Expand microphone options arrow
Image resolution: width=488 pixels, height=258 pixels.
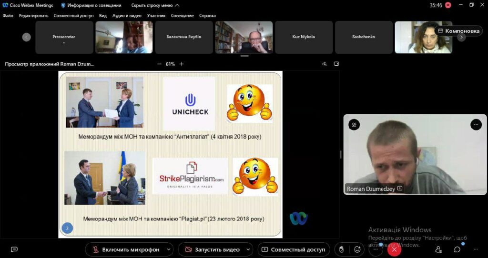click(169, 249)
